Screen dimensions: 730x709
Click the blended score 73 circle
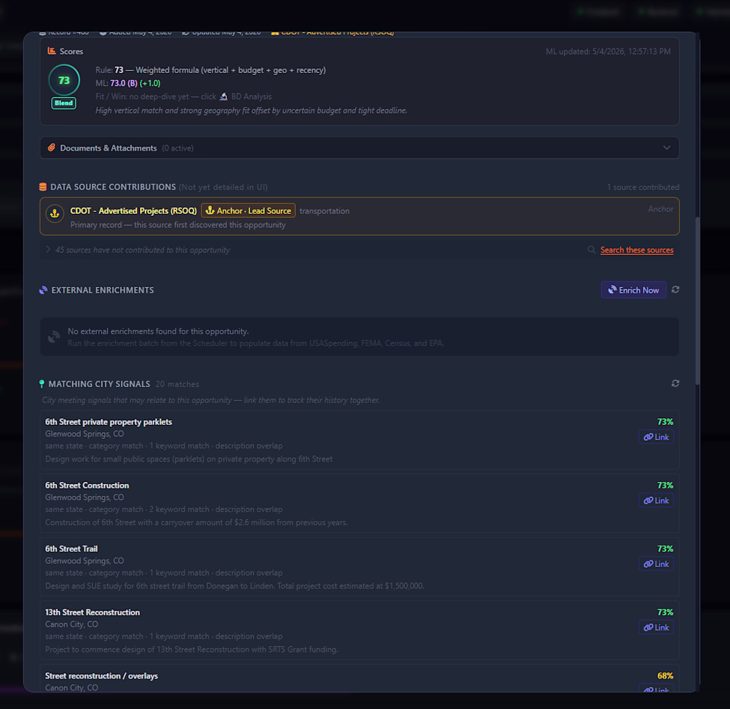click(64, 80)
